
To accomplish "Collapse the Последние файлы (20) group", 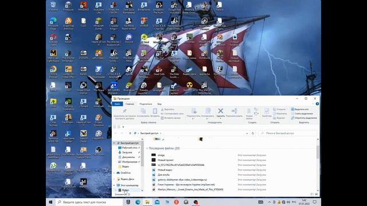I will click(147, 148).
